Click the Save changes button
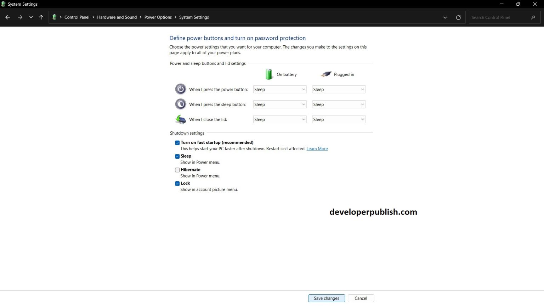 (x=326, y=298)
